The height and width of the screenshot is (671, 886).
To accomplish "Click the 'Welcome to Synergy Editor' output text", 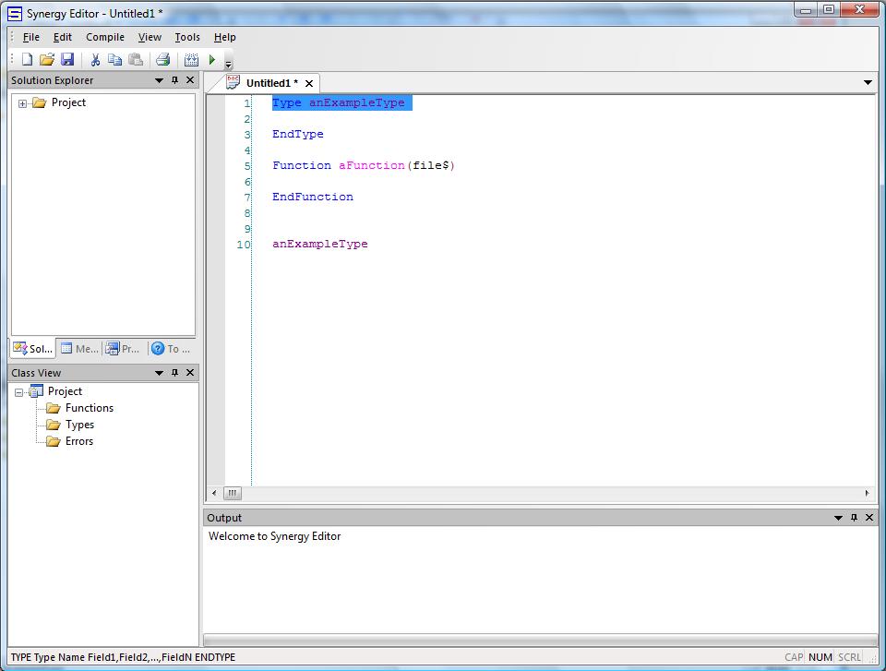I will tap(275, 536).
